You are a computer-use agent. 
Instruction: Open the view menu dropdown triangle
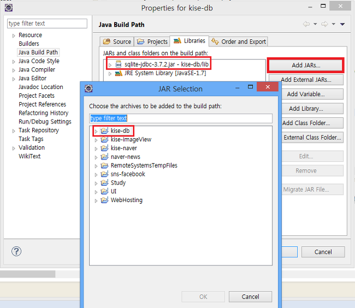tap(342, 24)
